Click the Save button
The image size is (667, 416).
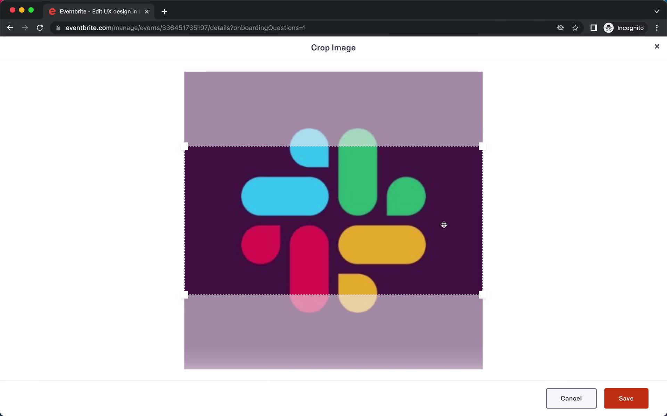[x=626, y=398]
